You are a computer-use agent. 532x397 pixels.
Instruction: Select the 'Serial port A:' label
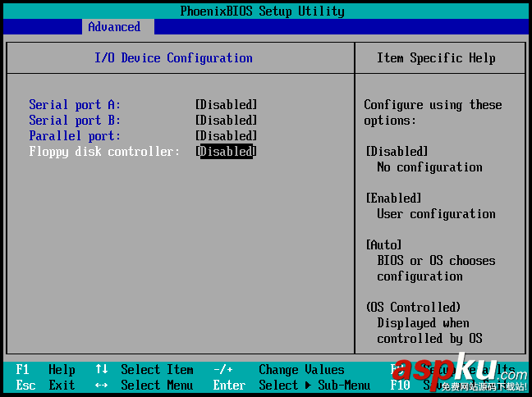click(x=75, y=104)
